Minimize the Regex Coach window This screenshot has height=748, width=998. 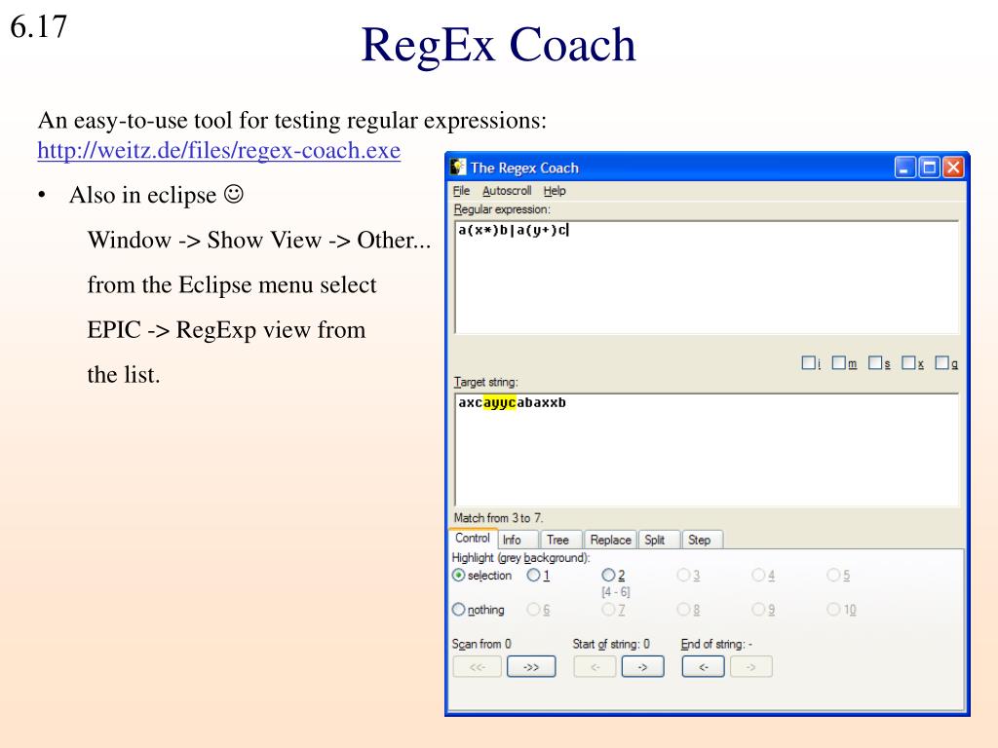coord(904,168)
